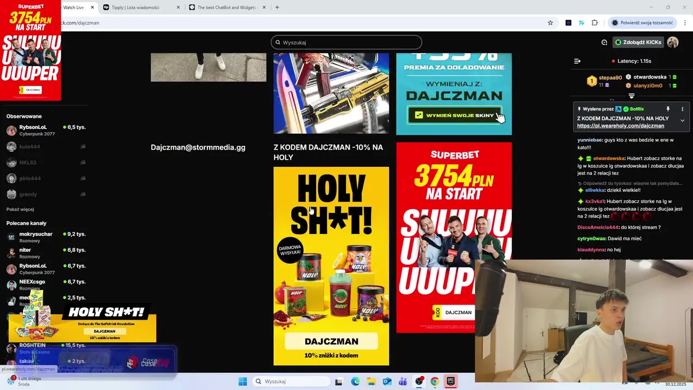Open the offline channel kula444
Image resolution: width=693 pixels, height=390 pixels.
46,147
